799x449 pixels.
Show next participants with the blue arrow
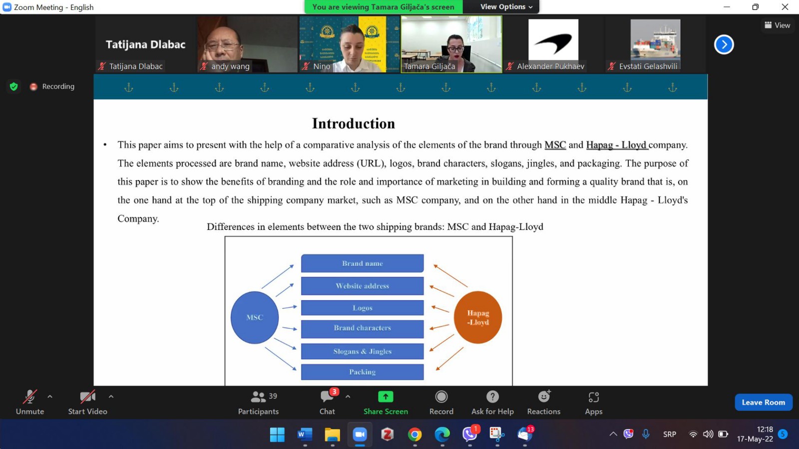724,44
